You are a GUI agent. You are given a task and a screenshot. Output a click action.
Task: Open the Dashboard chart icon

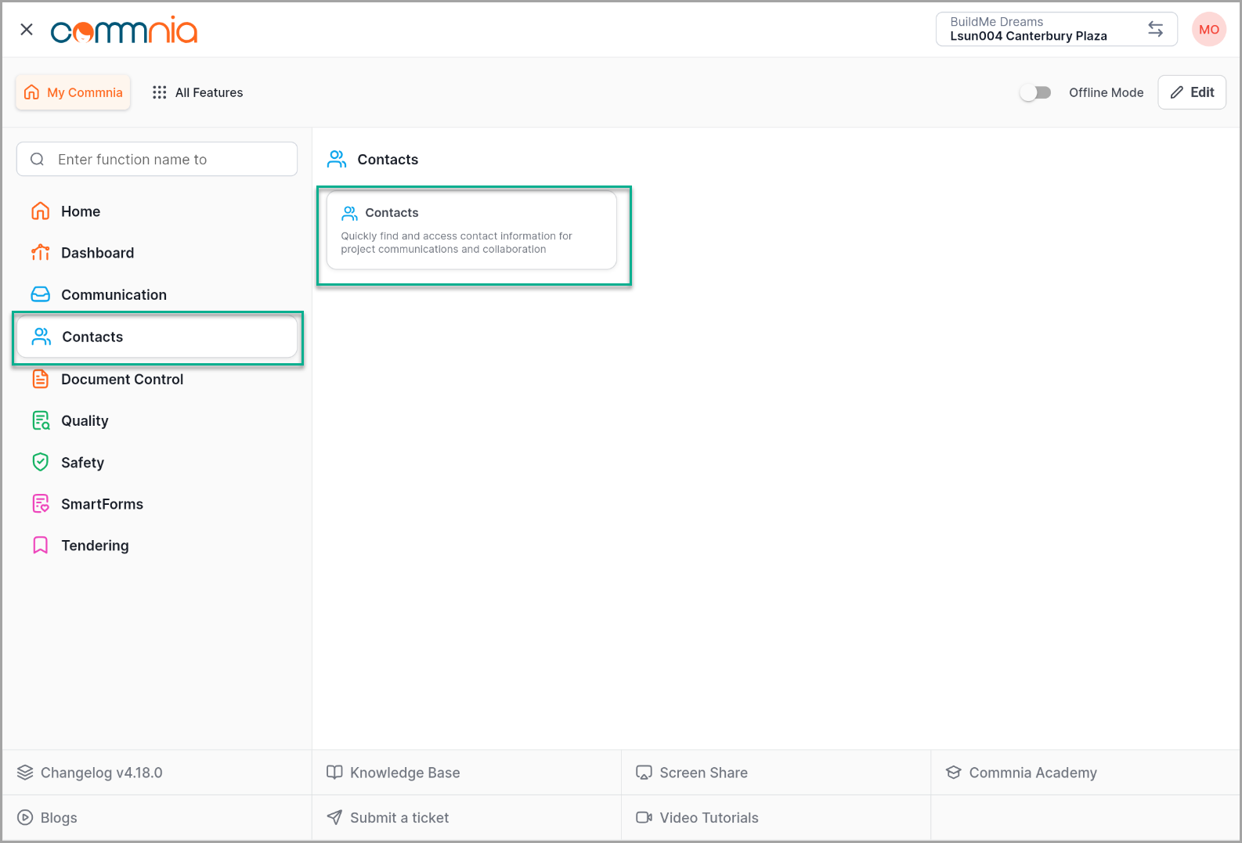point(40,253)
